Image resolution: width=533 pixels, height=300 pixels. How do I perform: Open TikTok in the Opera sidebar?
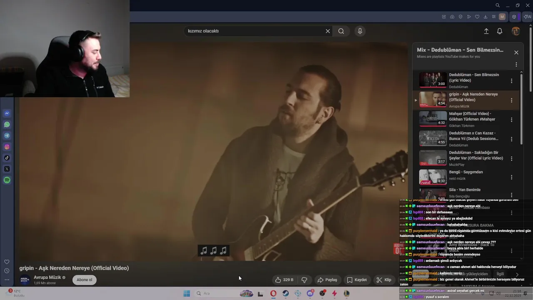[x=7, y=158]
